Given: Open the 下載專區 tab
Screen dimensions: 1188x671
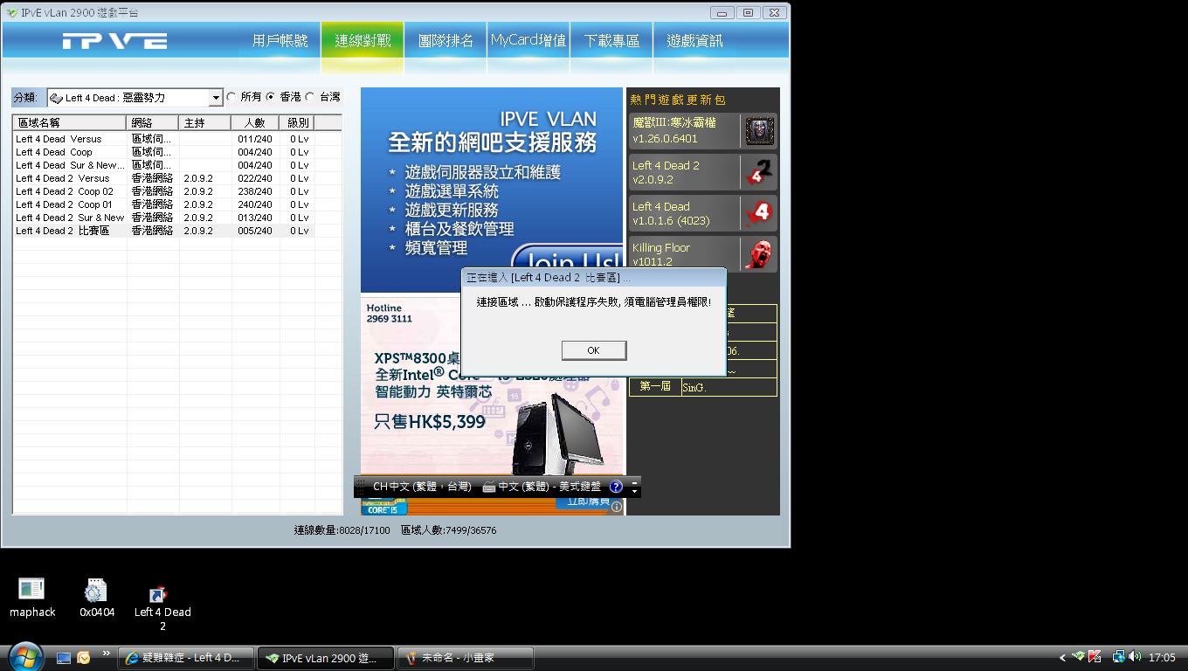Looking at the screenshot, I should point(611,41).
